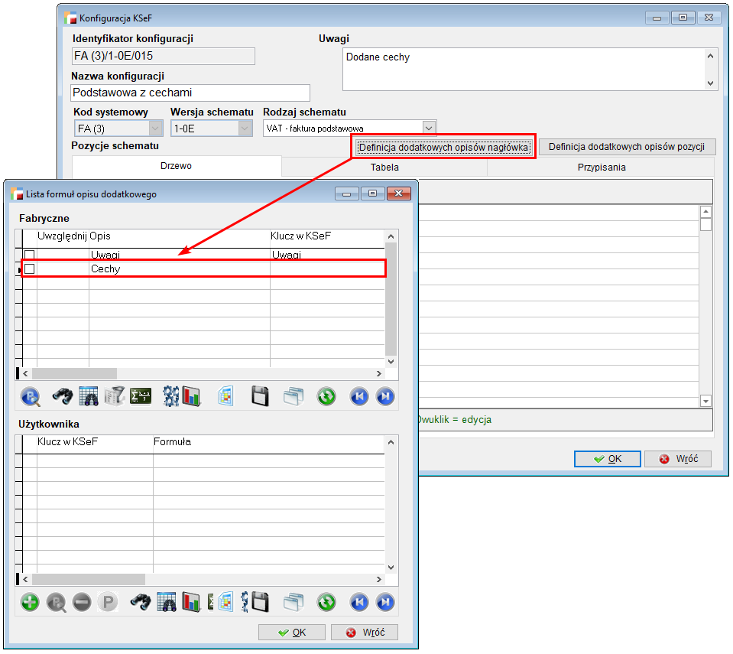The width and height of the screenshot is (733, 654).
Task: Expand the Kod systemowy combo box
Action: pos(156,129)
